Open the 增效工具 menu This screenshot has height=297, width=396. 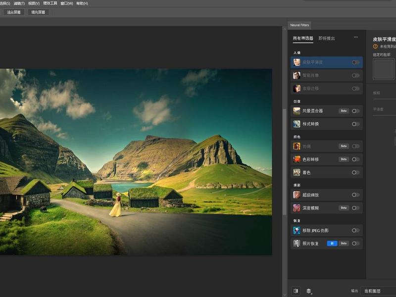50,3
